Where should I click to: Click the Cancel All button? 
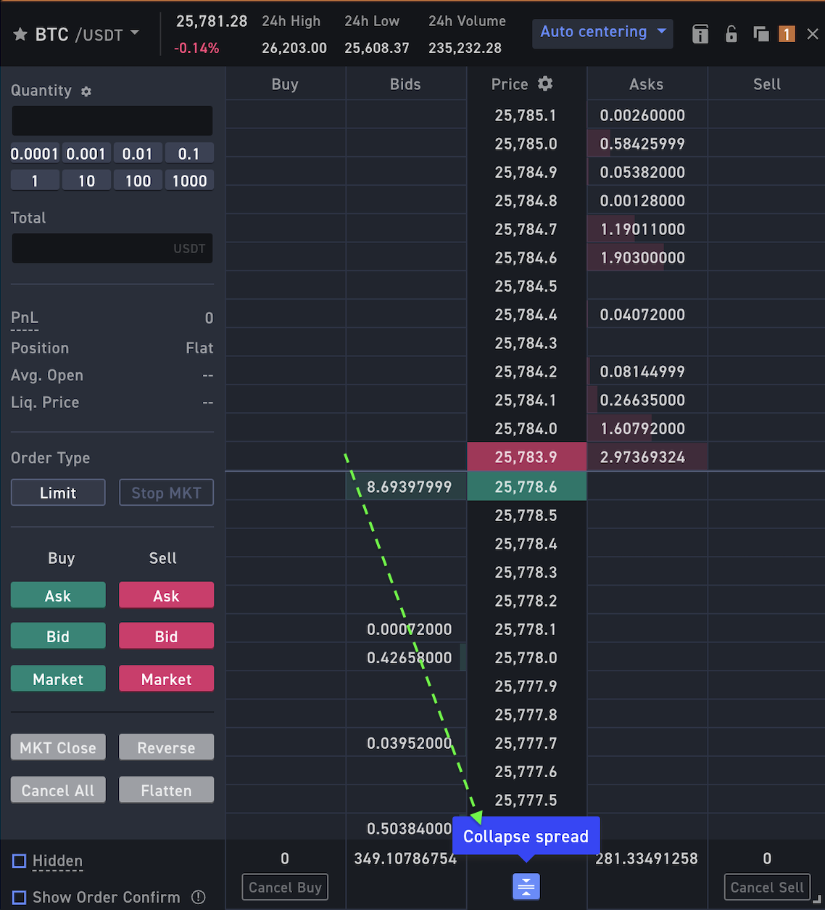(x=58, y=790)
